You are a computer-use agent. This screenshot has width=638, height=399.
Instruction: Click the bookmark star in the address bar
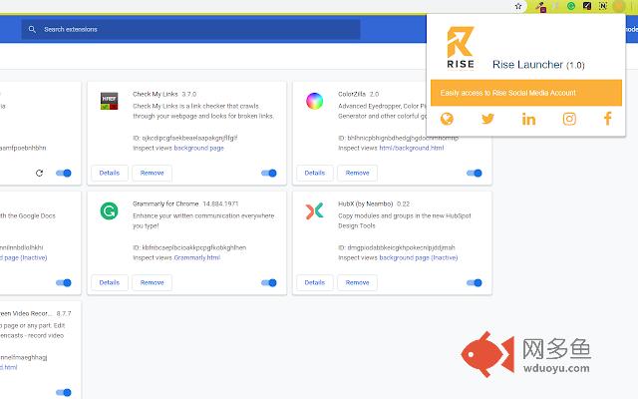click(518, 6)
